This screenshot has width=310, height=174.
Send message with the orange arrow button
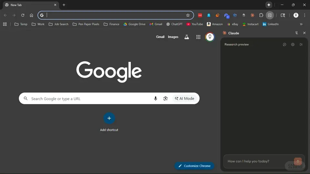298,161
